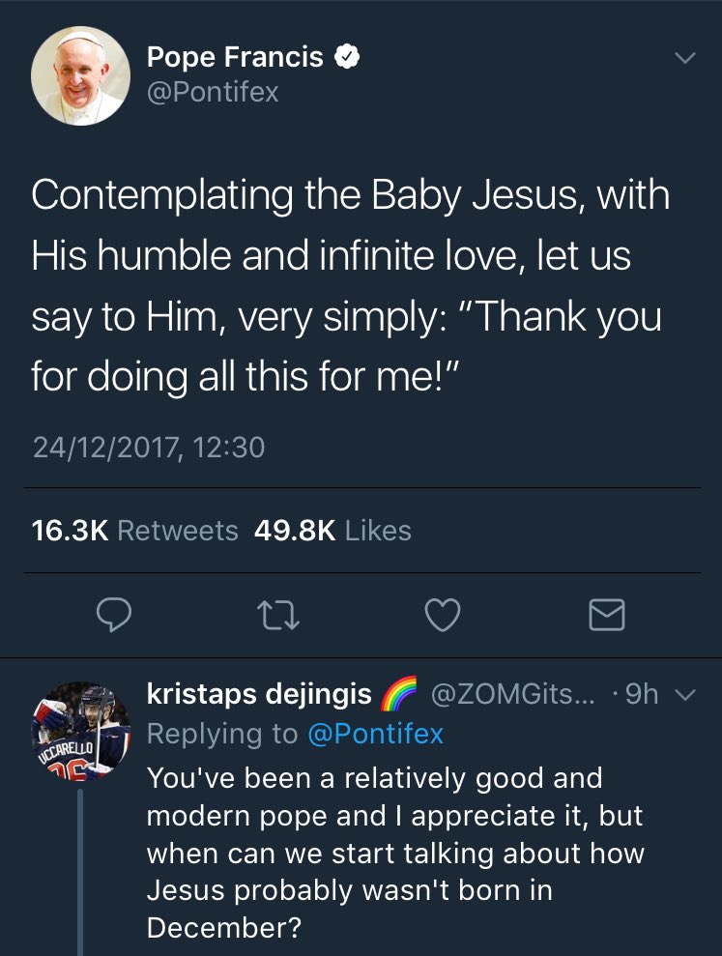
Task: Tap the 9h reply timestamp
Action: point(642,695)
